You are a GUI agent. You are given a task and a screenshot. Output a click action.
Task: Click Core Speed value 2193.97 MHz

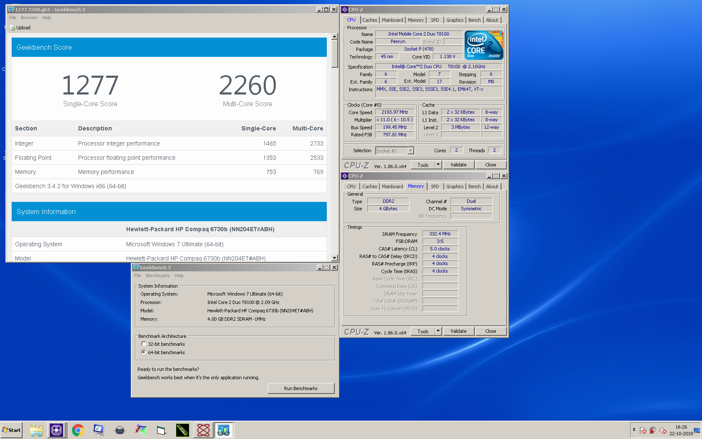tap(394, 112)
